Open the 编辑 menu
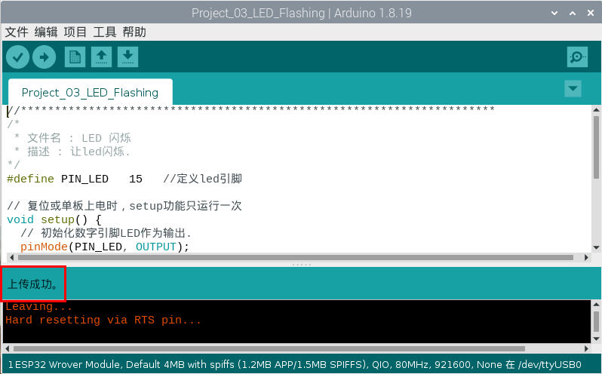Screen dimensions: 602x374 point(46,32)
